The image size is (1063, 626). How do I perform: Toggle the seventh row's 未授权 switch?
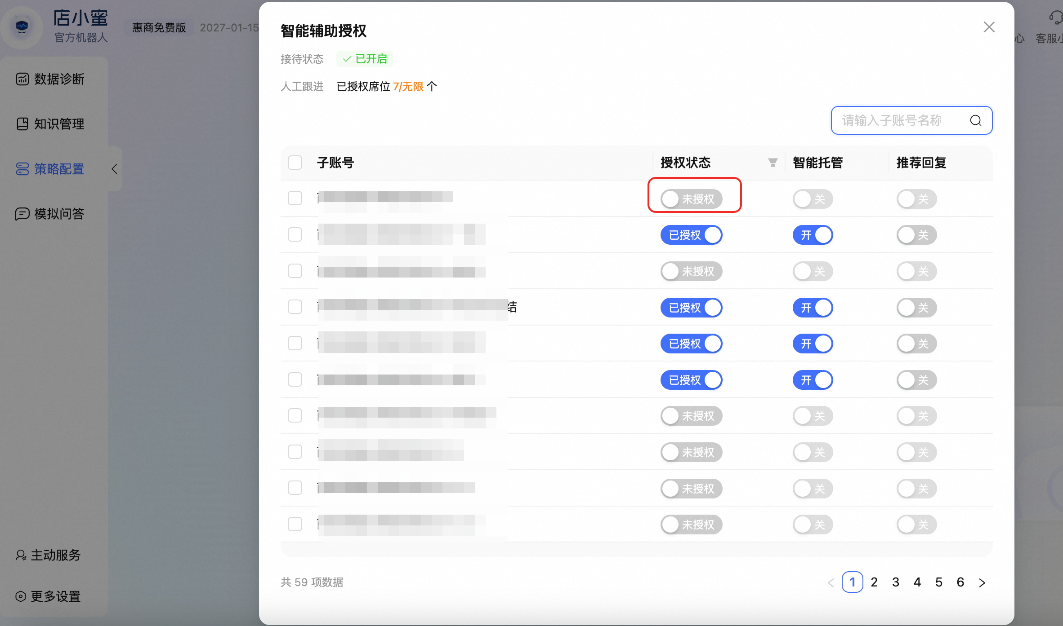tap(692, 416)
